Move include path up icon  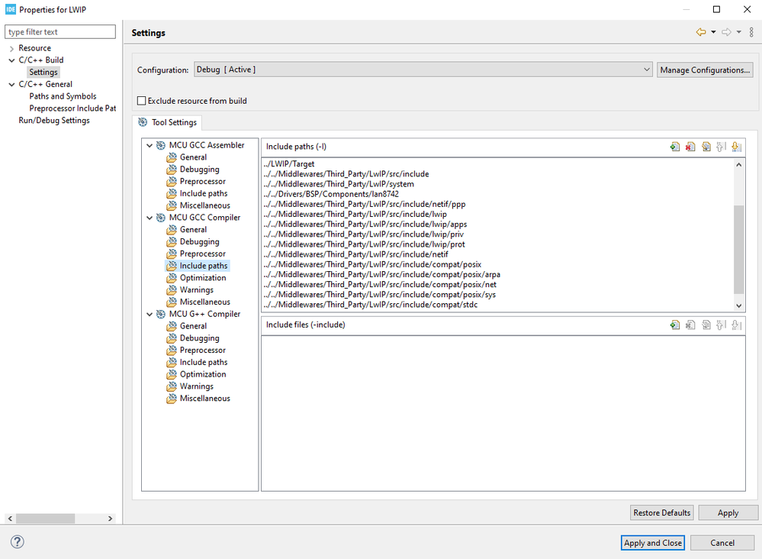(721, 147)
